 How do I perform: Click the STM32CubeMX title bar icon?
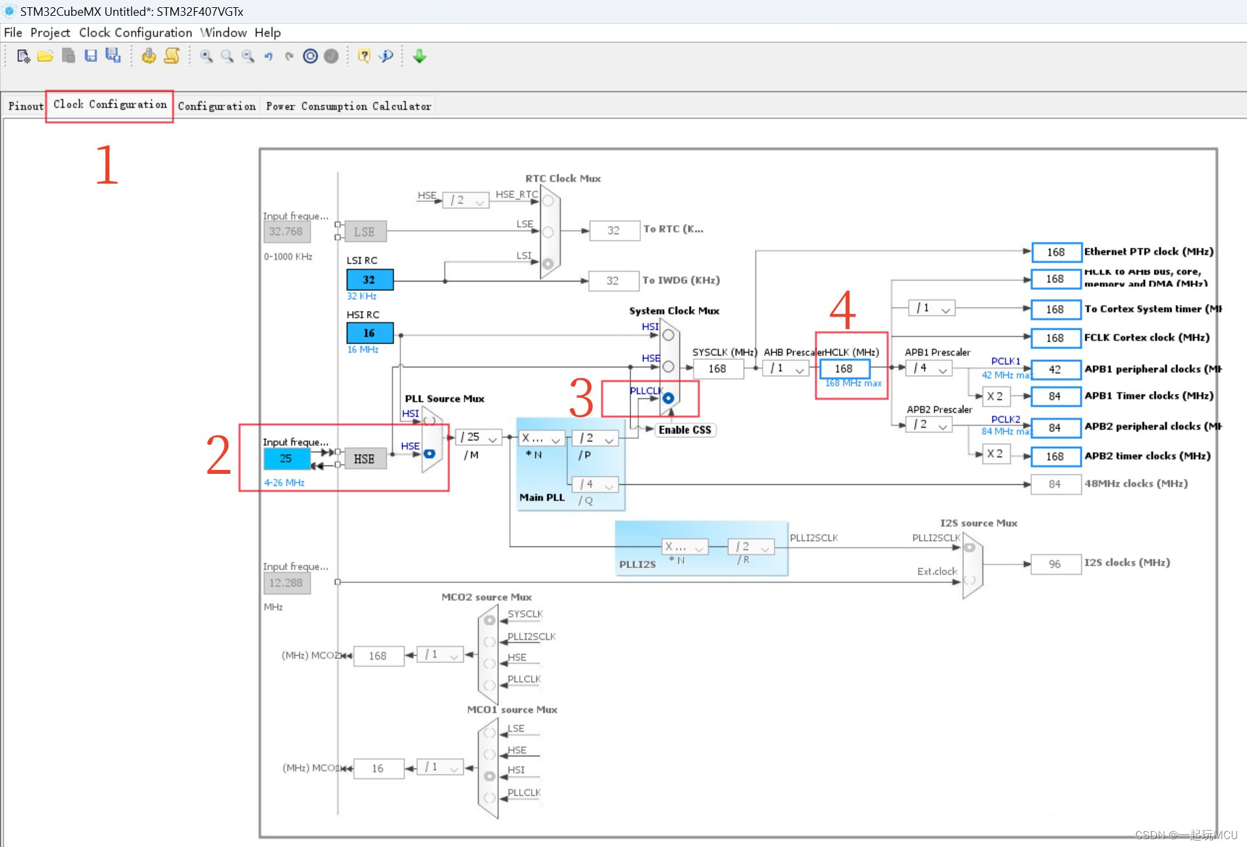pyautogui.click(x=9, y=11)
